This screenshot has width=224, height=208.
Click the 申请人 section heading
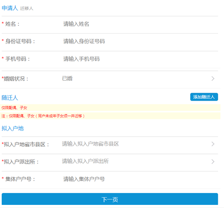pyautogui.click(x=10, y=8)
